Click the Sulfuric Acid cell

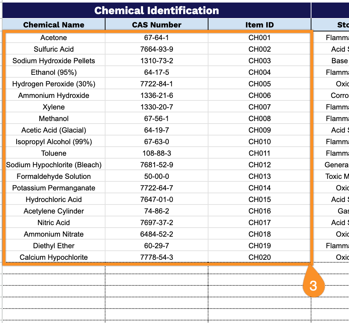tap(54, 49)
